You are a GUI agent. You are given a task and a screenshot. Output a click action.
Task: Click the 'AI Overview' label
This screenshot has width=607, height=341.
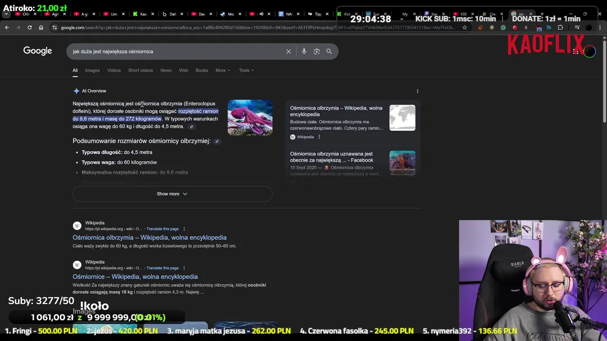94,91
